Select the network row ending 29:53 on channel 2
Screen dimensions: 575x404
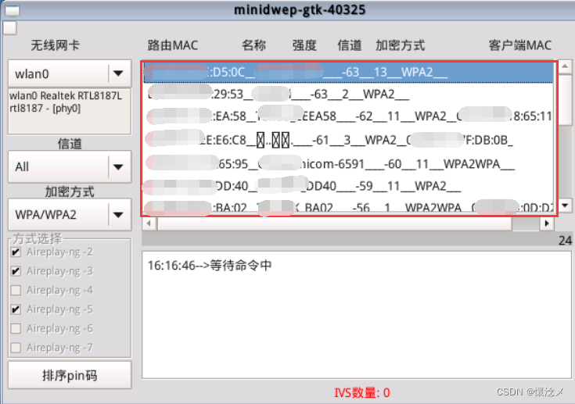348,94
